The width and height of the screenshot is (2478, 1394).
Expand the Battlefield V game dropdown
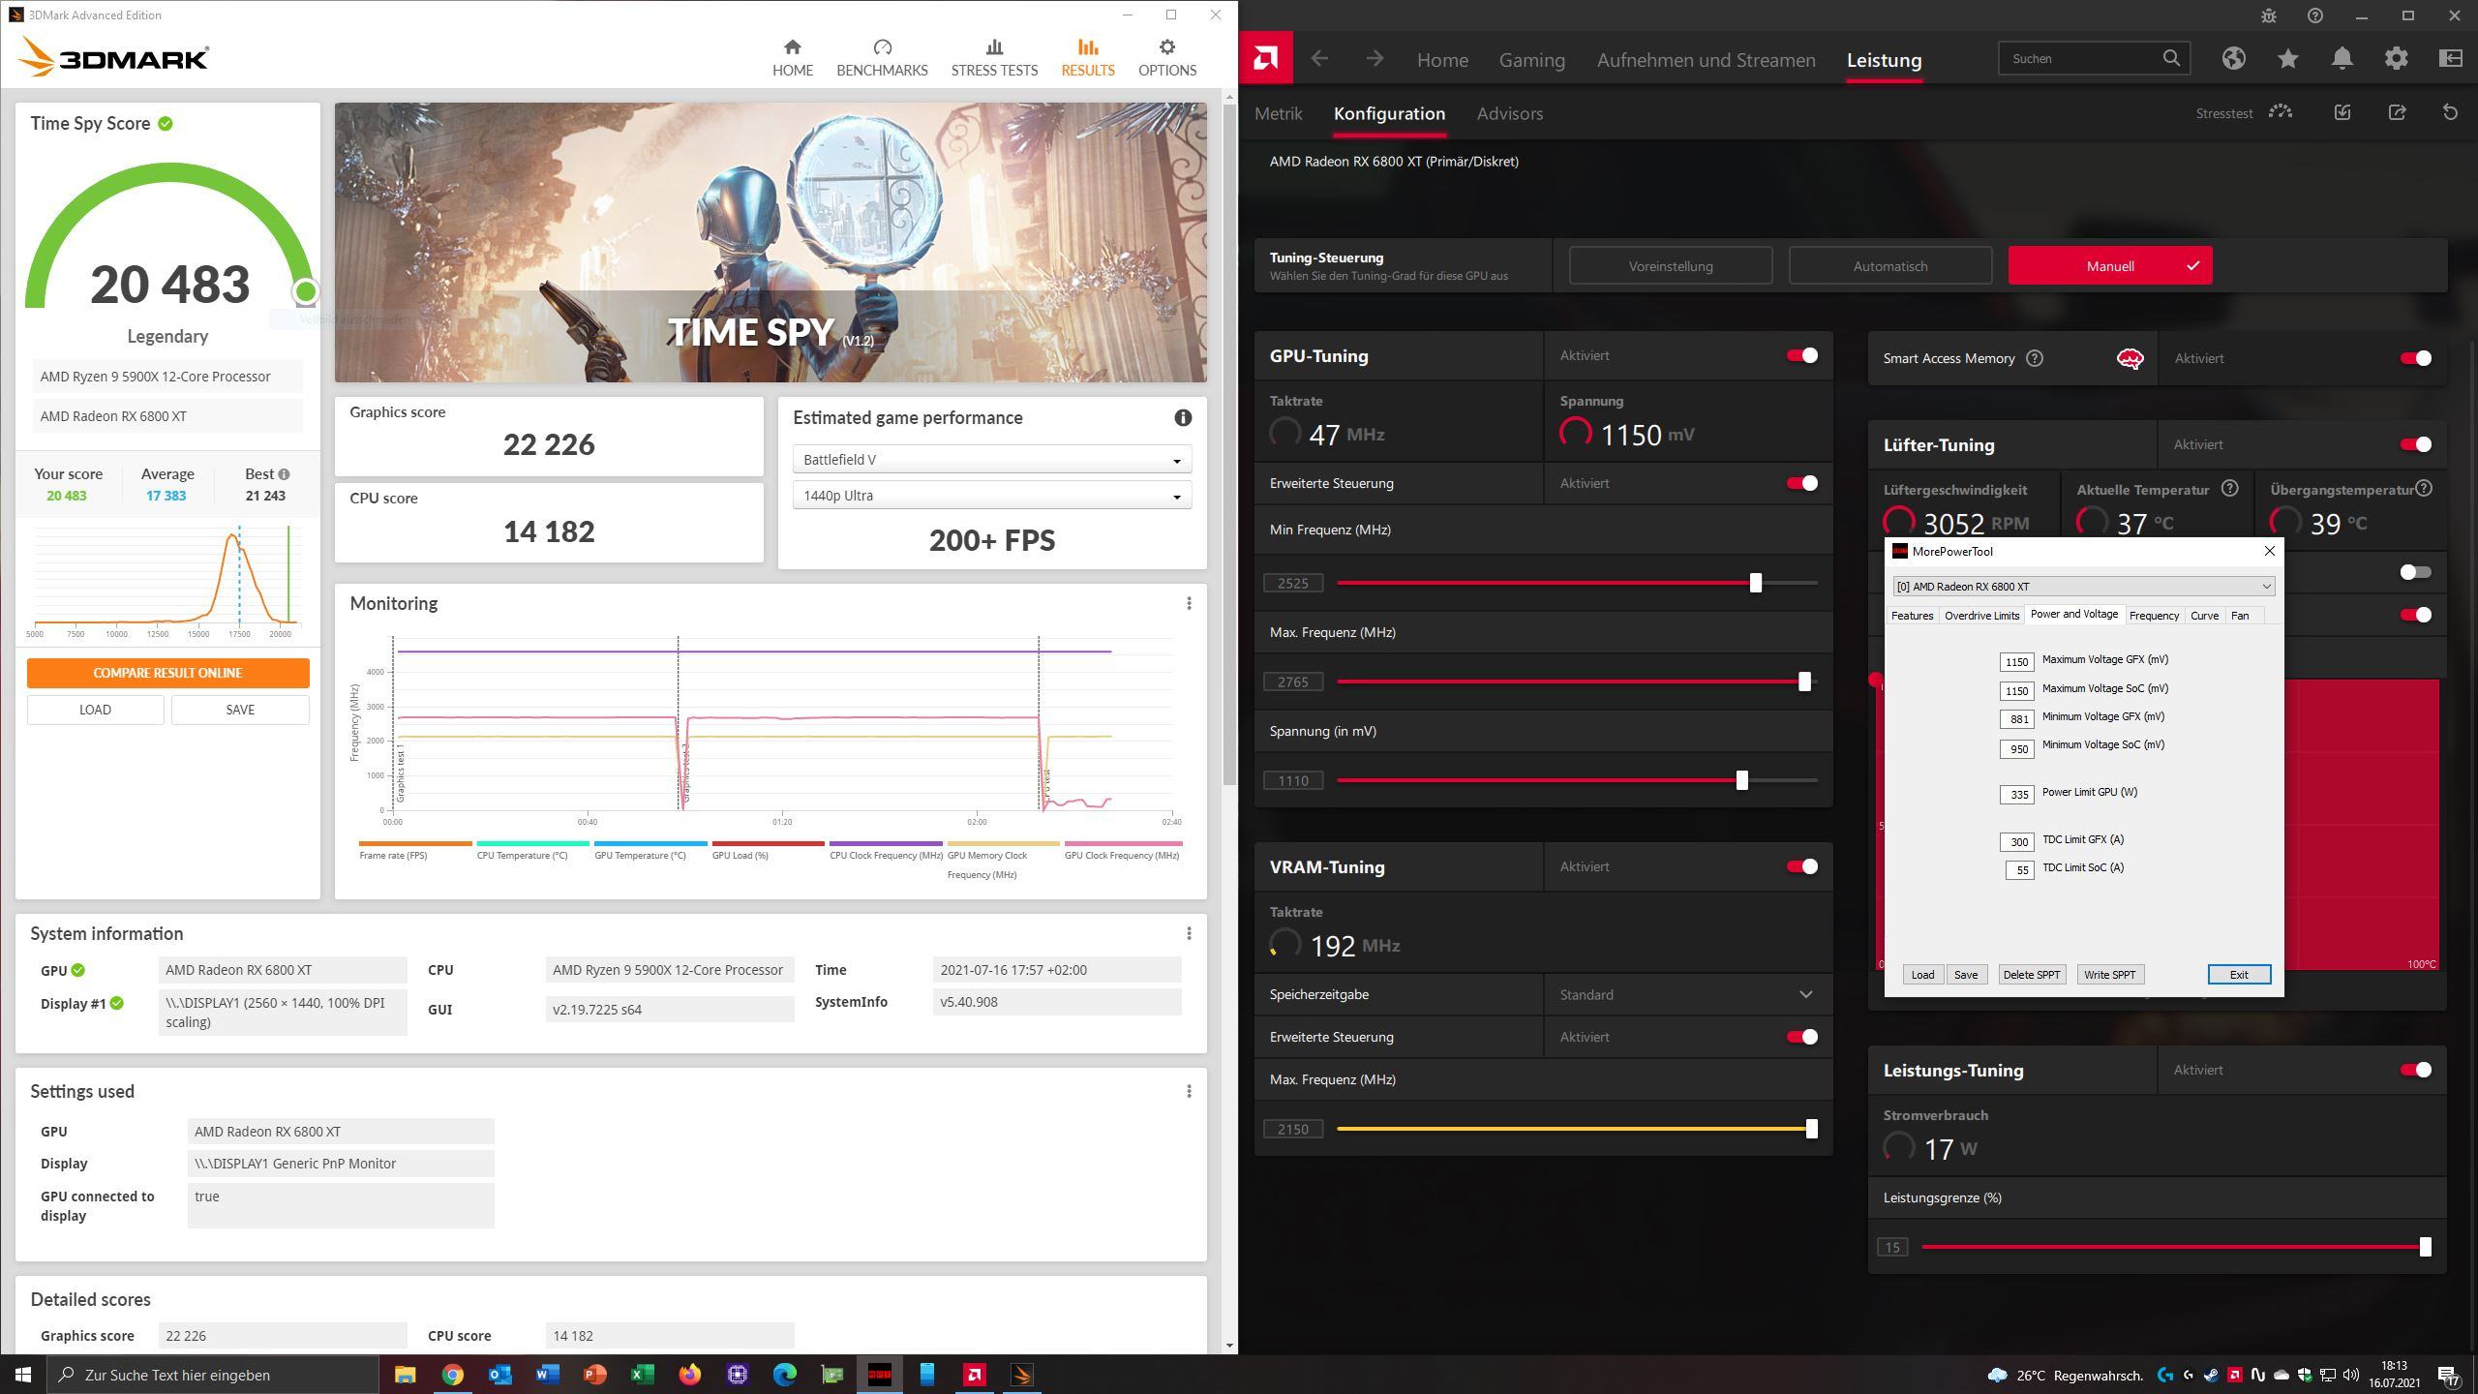991,460
